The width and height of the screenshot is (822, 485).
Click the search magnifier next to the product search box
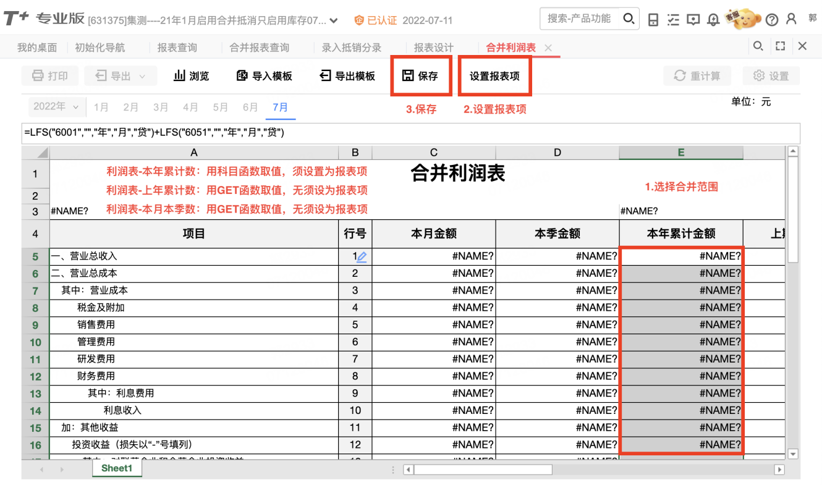pos(628,19)
